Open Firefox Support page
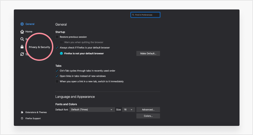The width and height of the screenshot is (253, 135). [33, 118]
